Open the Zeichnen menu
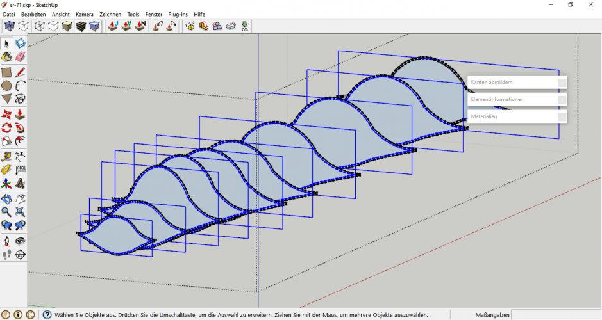 tap(110, 14)
